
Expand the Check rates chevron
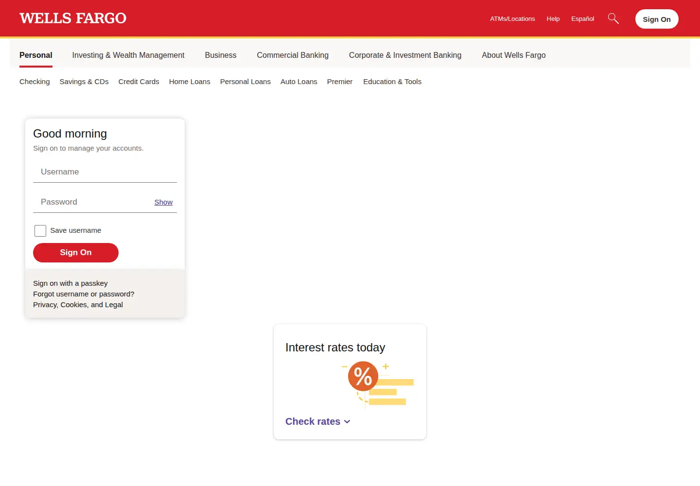[x=347, y=422]
